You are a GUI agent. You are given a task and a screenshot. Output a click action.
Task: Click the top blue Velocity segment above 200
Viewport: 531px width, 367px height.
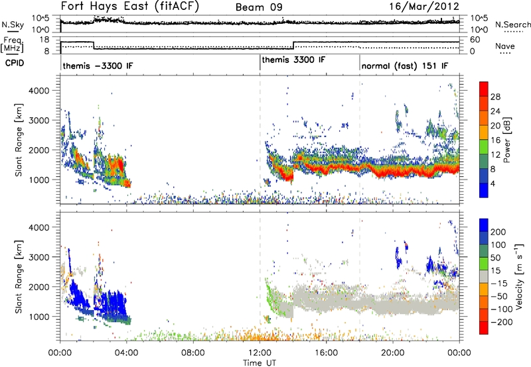pyautogui.click(x=484, y=225)
